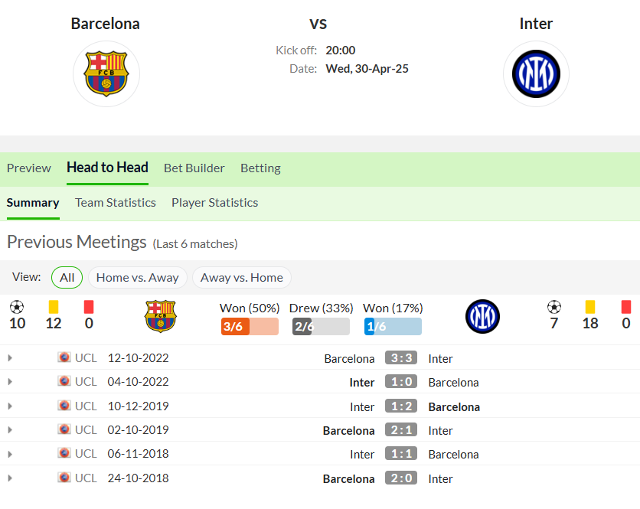Select the Home vs. Away view filter
The height and width of the screenshot is (509, 640).
point(138,278)
